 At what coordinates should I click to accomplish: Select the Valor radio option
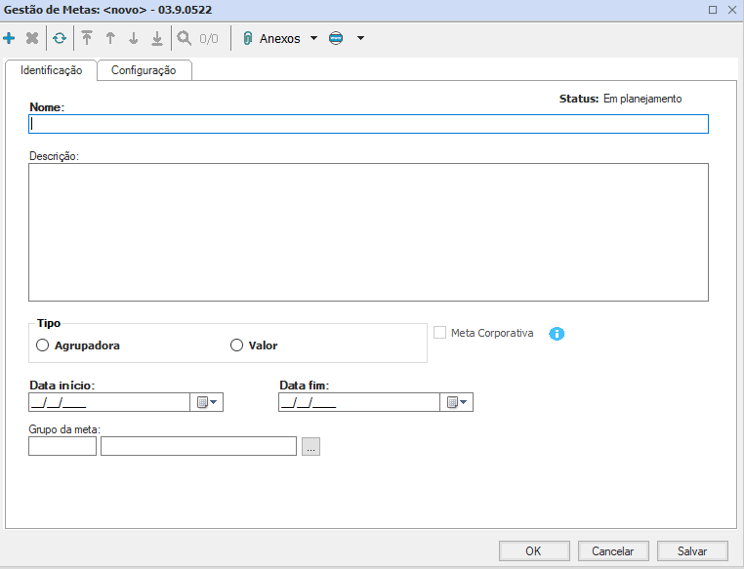pos(236,345)
